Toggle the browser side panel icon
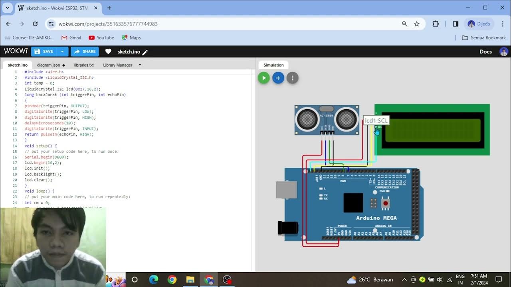511x287 pixels. point(456,24)
